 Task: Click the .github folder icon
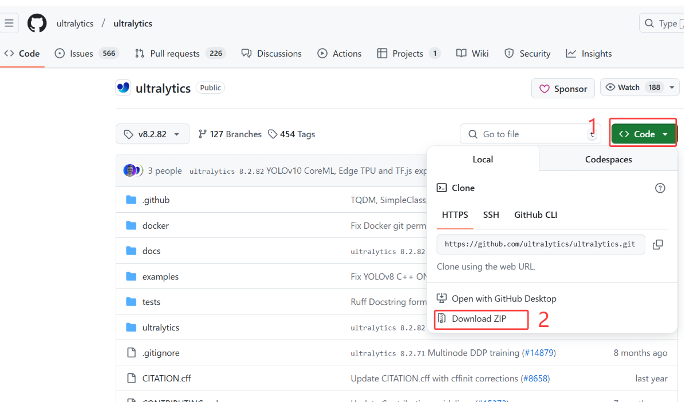(131, 200)
